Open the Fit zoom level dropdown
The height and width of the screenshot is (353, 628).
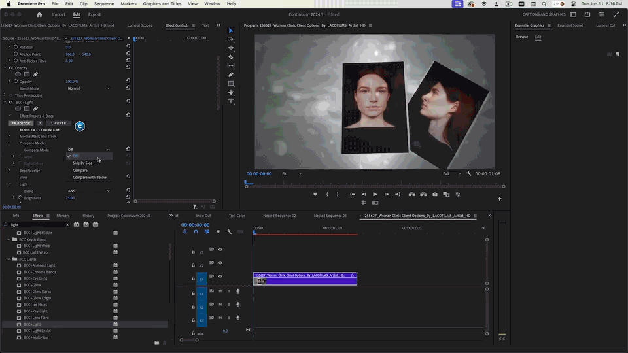292,174
